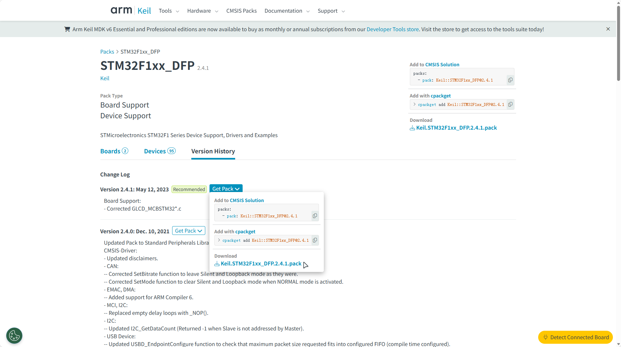The width and height of the screenshot is (621, 347).
Task: Expand the Hardware menu
Action: pyautogui.click(x=203, y=11)
